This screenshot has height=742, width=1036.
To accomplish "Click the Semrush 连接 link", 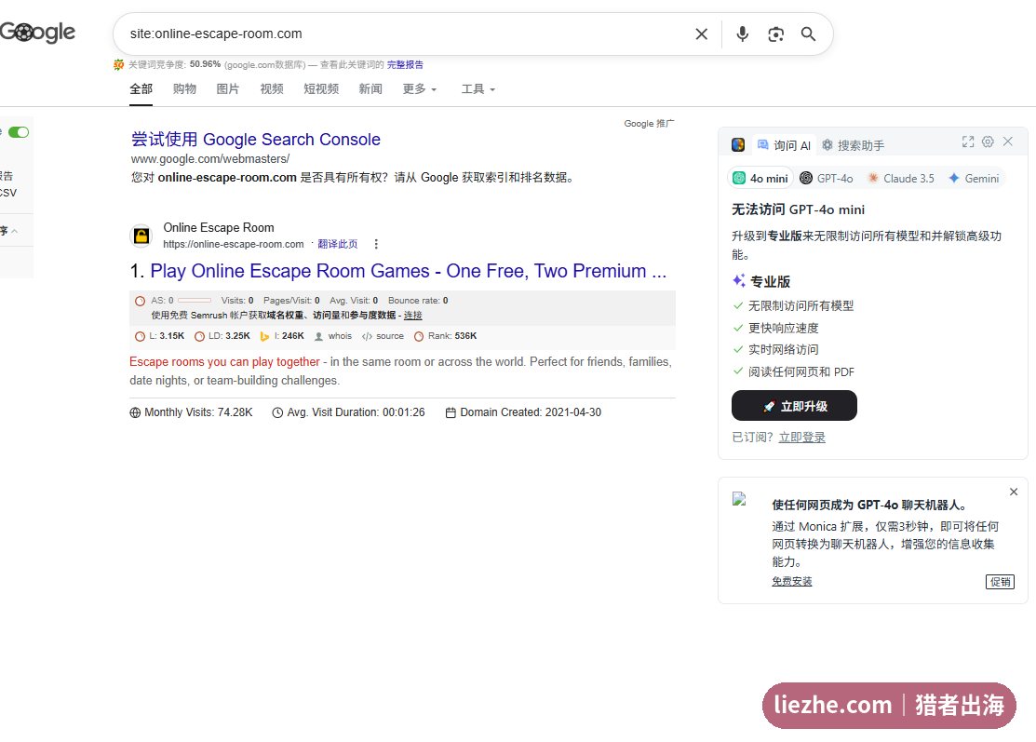I will pos(413,316).
